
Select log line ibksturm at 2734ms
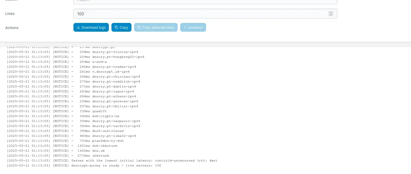[x=58, y=156]
